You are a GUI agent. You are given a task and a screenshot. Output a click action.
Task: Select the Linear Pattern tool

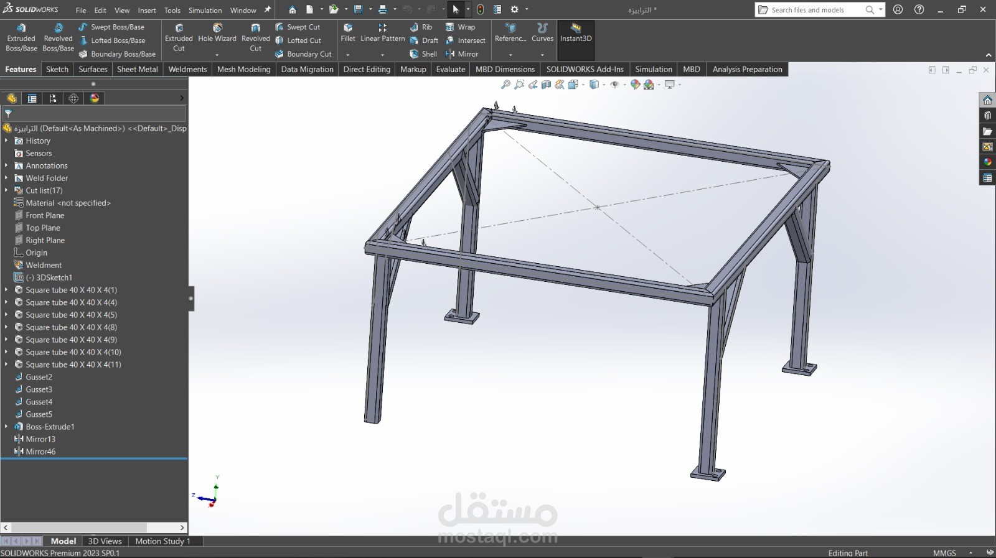pyautogui.click(x=382, y=34)
